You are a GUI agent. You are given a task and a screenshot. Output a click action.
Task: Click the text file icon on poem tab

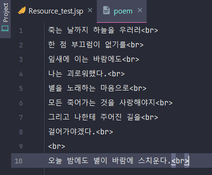click(106, 10)
